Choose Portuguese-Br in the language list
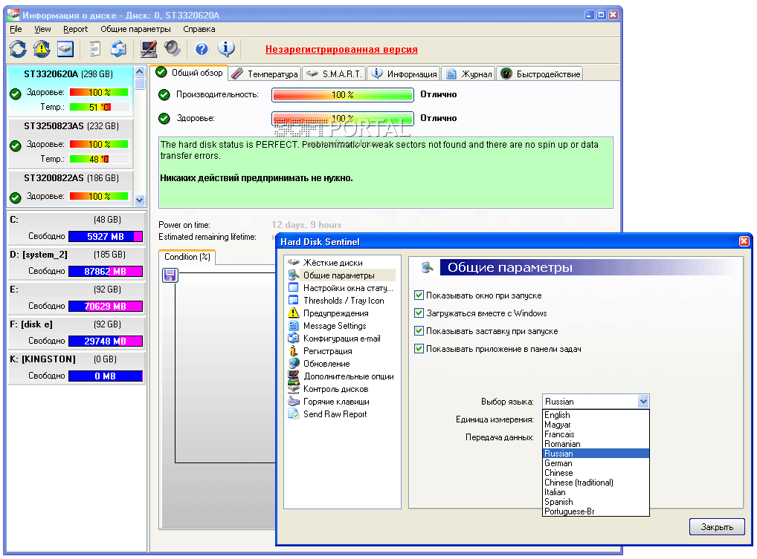757x559 pixels. pos(596,511)
